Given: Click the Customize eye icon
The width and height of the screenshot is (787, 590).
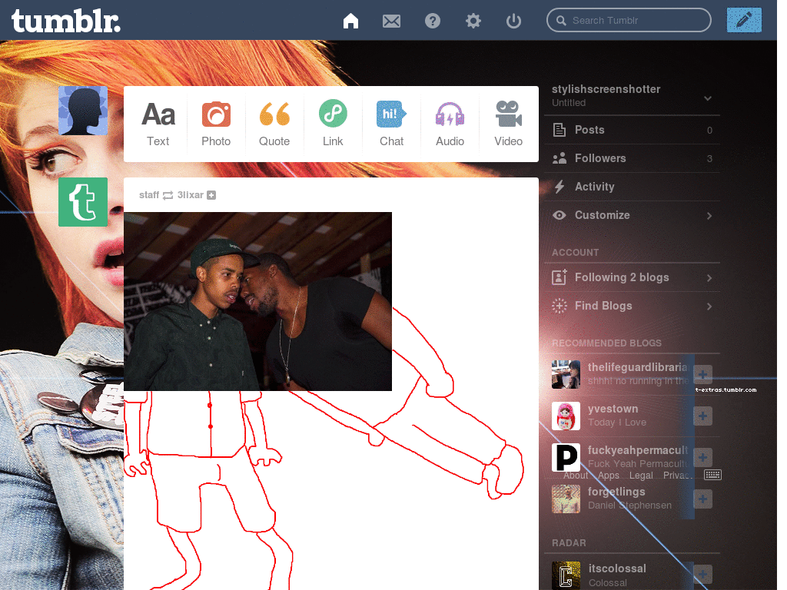Looking at the screenshot, I should point(560,215).
